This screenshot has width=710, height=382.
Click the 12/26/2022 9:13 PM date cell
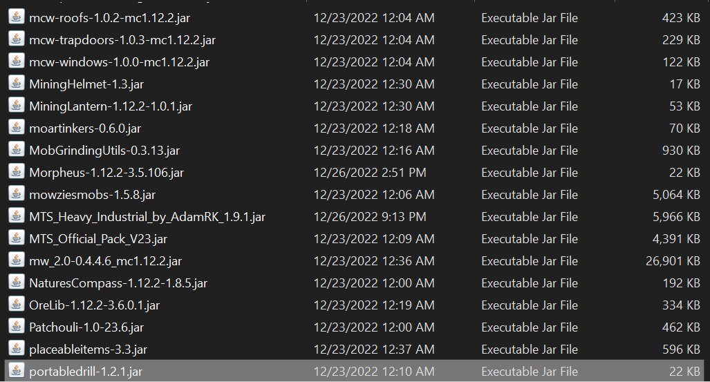[370, 217]
